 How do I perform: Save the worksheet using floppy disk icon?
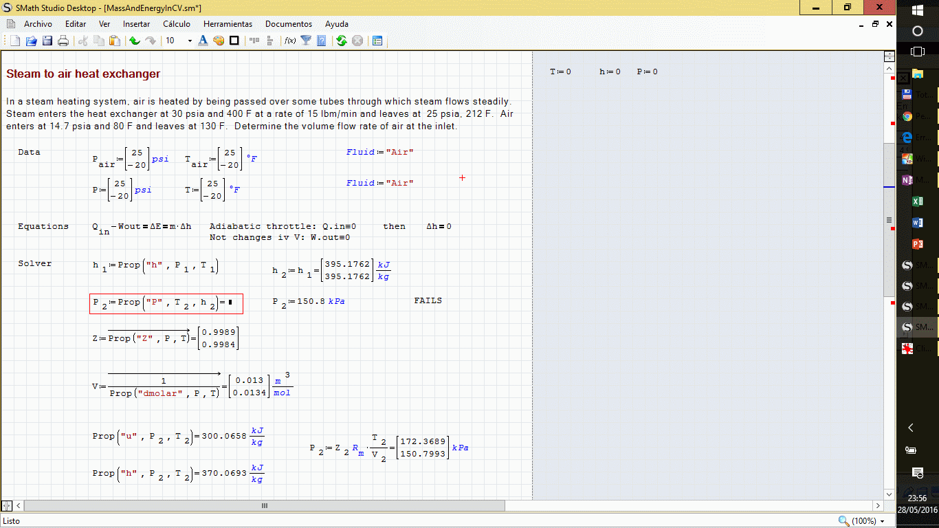[47, 41]
